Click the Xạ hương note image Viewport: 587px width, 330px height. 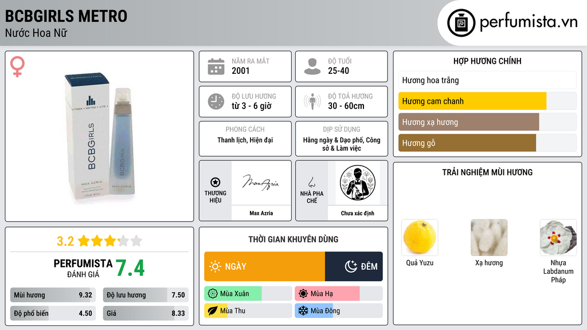(489, 238)
